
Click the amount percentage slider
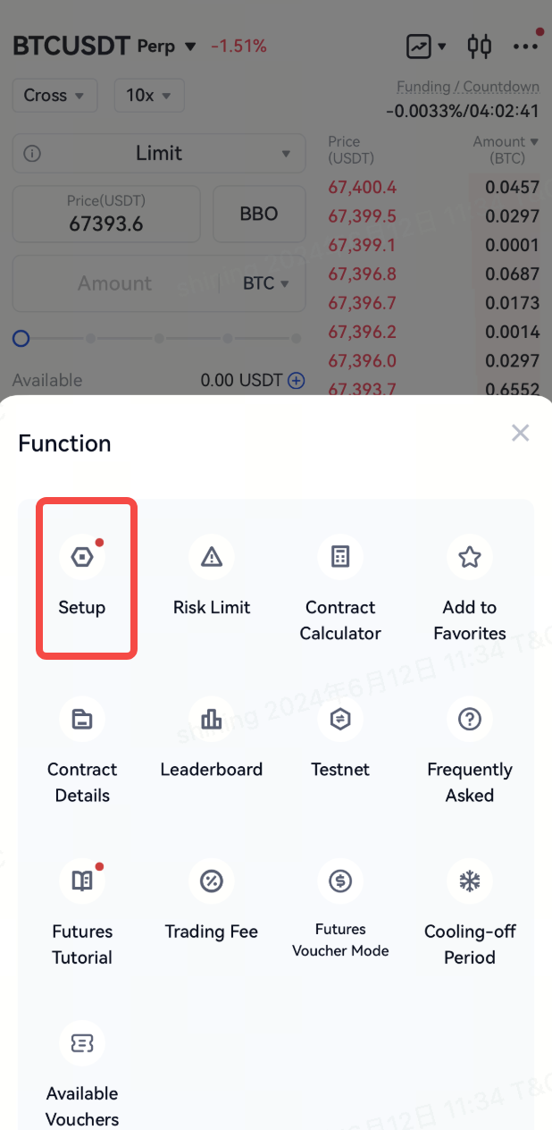point(159,339)
